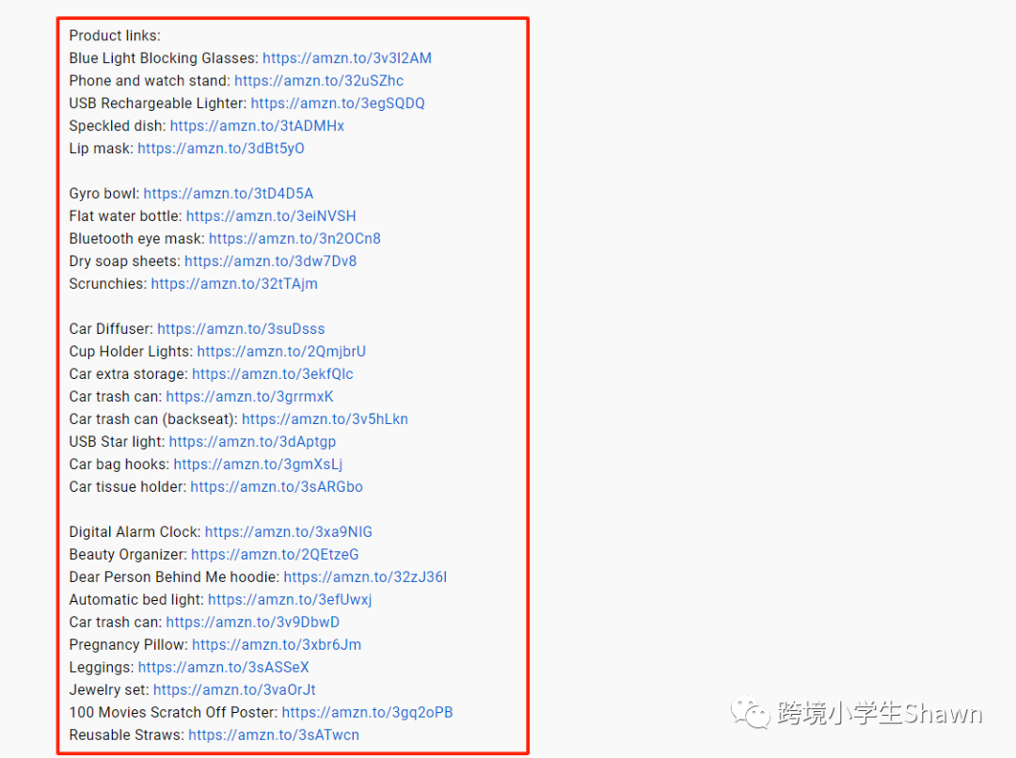The height and width of the screenshot is (758, 1016).
Task: Click the 'Product links:' heading text
Action: pos(115,36)
